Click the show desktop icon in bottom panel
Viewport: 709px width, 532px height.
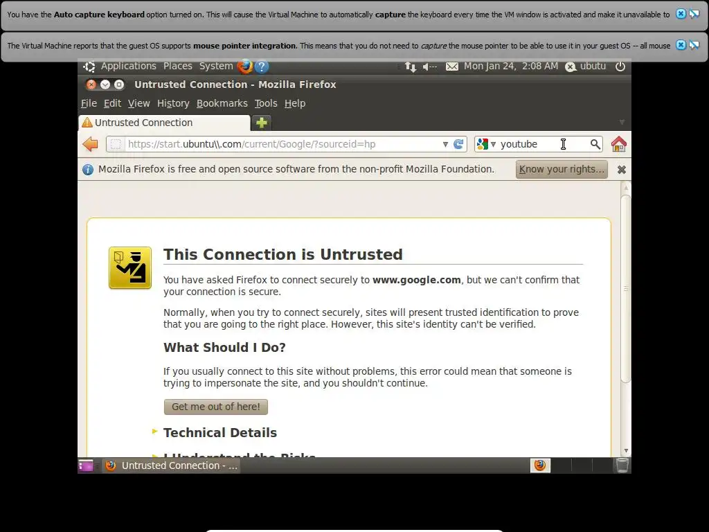[x=86, y=465]
